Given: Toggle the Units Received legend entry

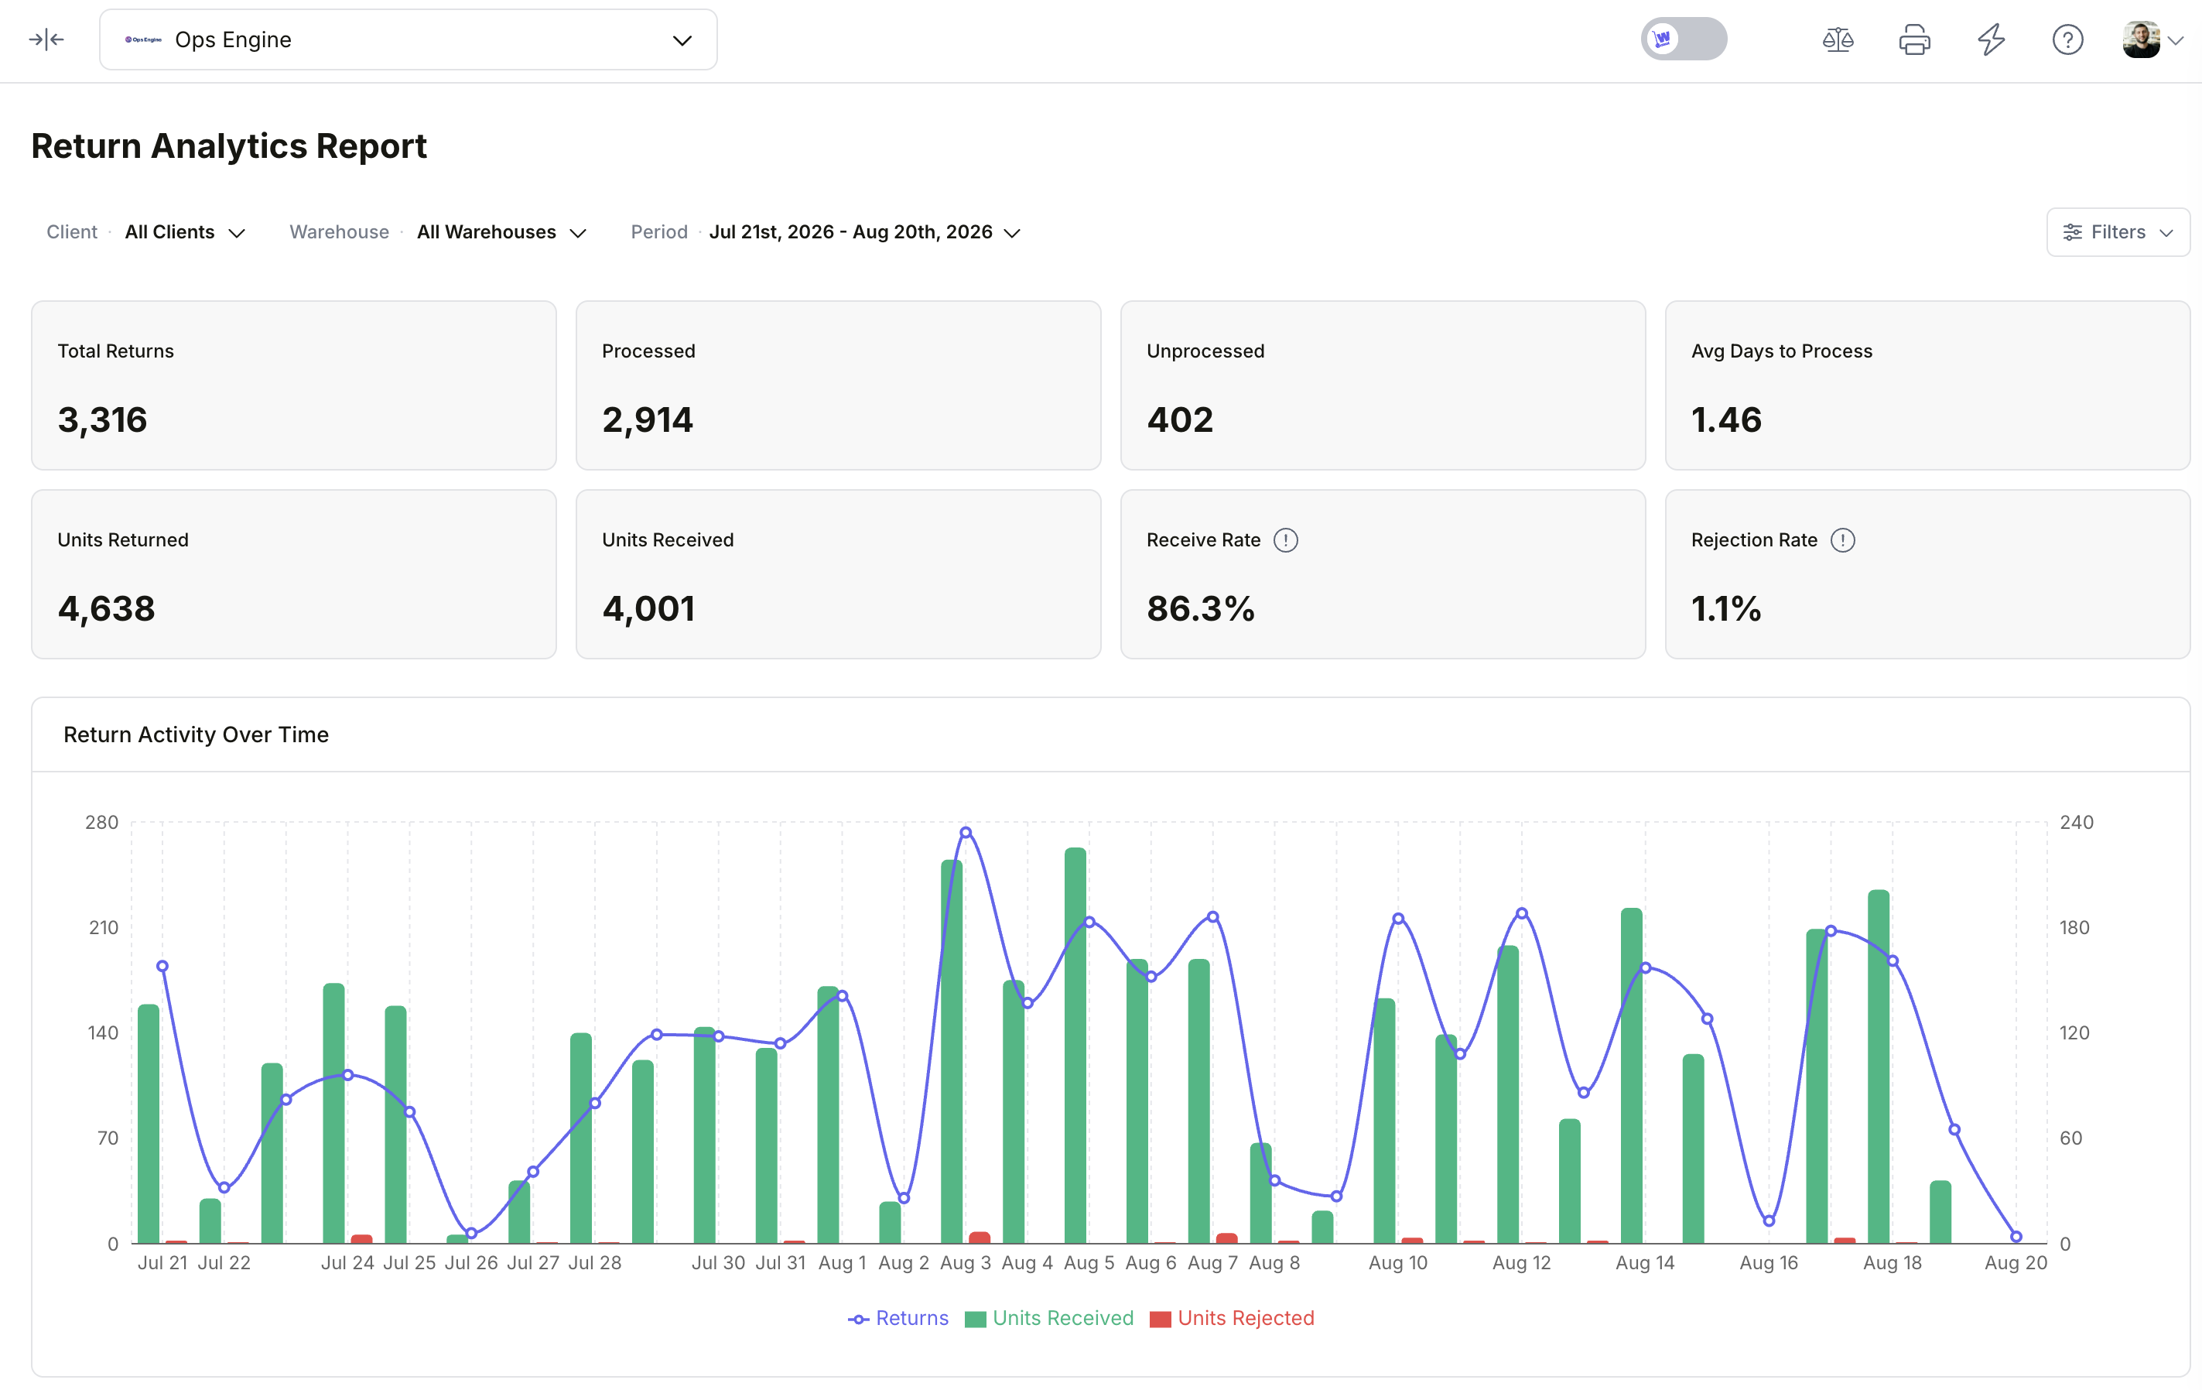Looking at the screenshot, I should 1049,1318.
